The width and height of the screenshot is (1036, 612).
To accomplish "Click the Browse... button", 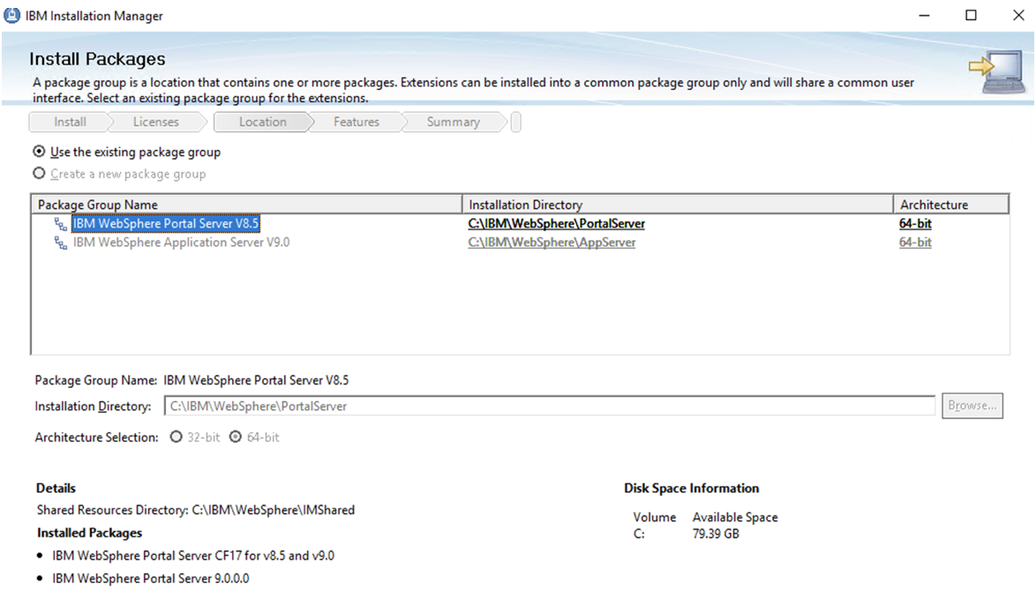I will 972,406.
